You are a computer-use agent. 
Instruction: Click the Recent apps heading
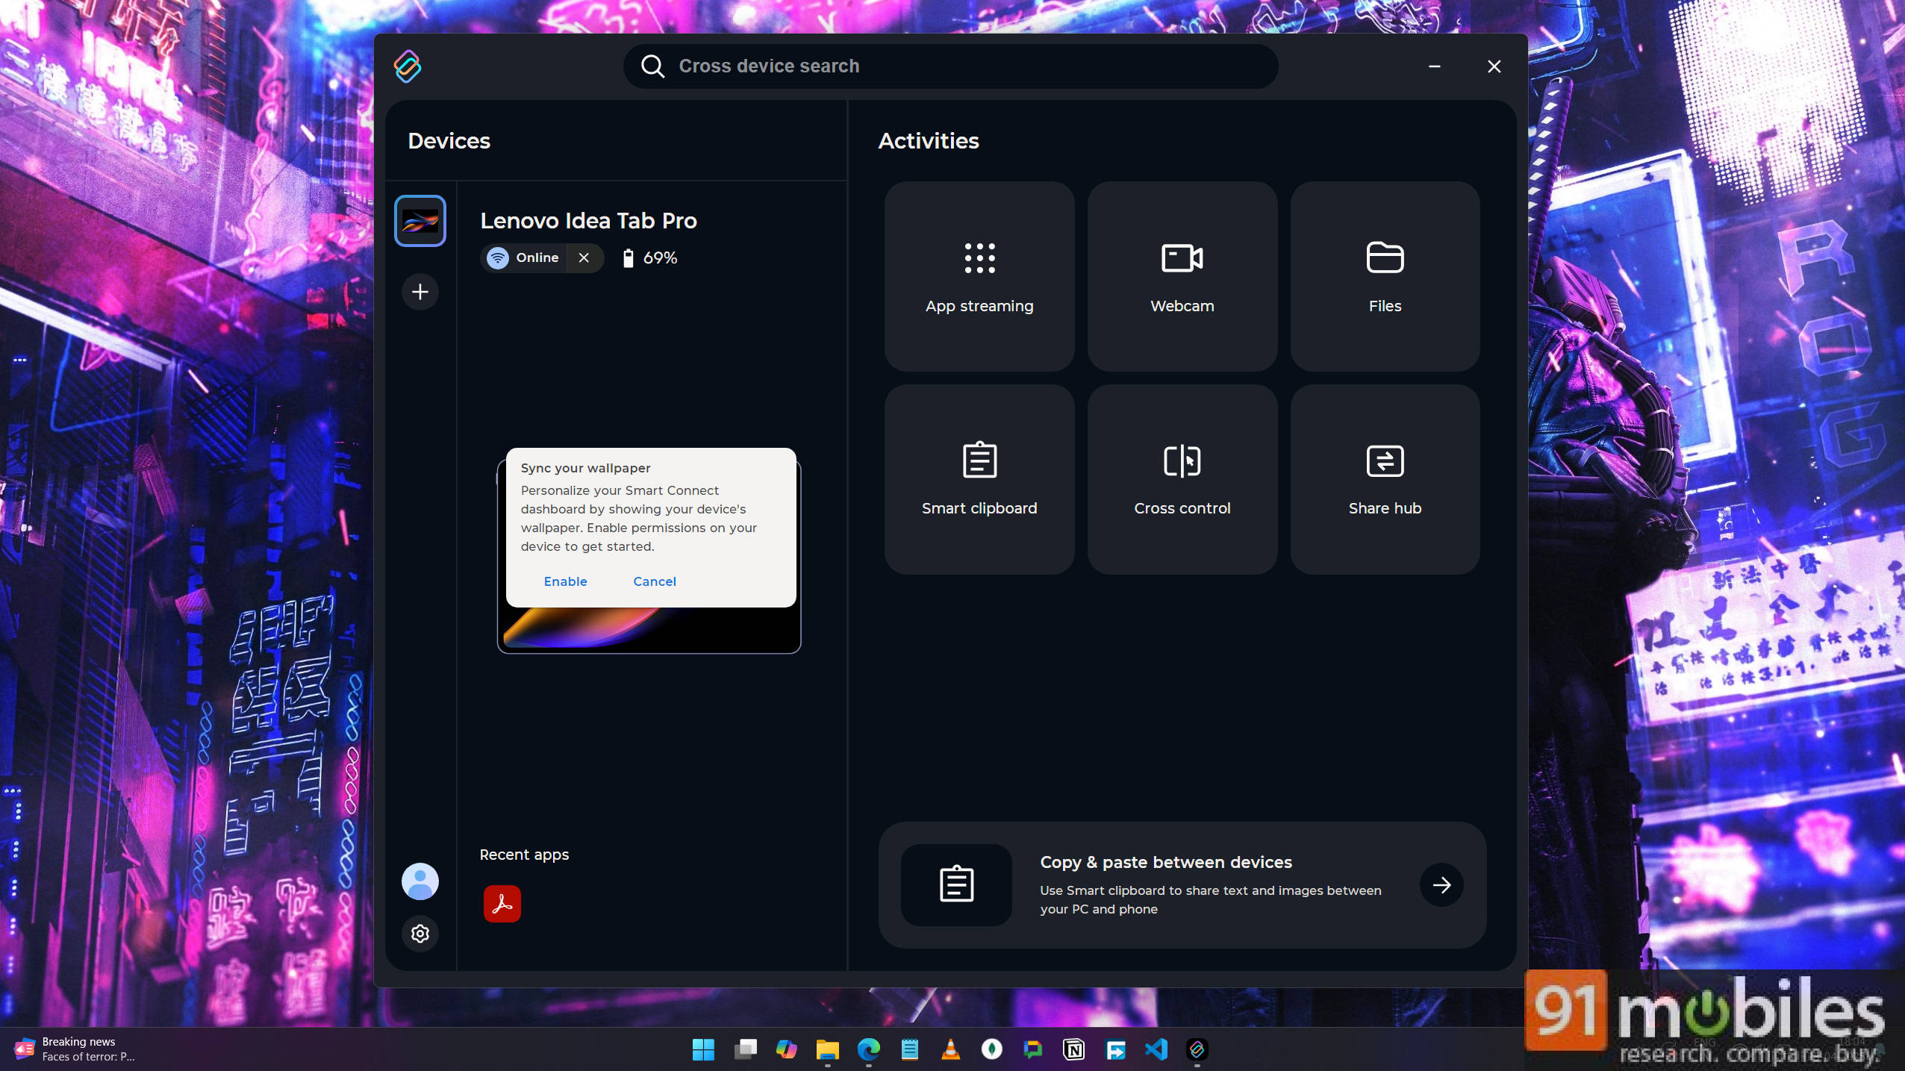coord(524,855)
